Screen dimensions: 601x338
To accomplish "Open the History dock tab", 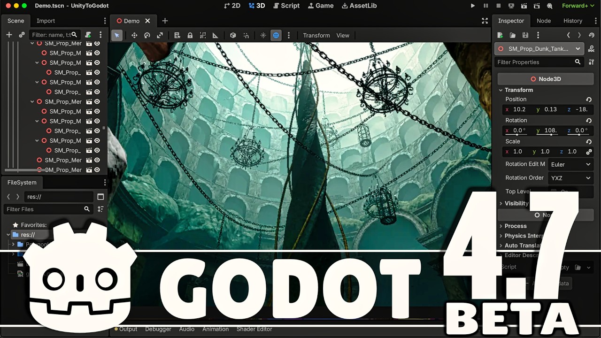I will 573,21.
